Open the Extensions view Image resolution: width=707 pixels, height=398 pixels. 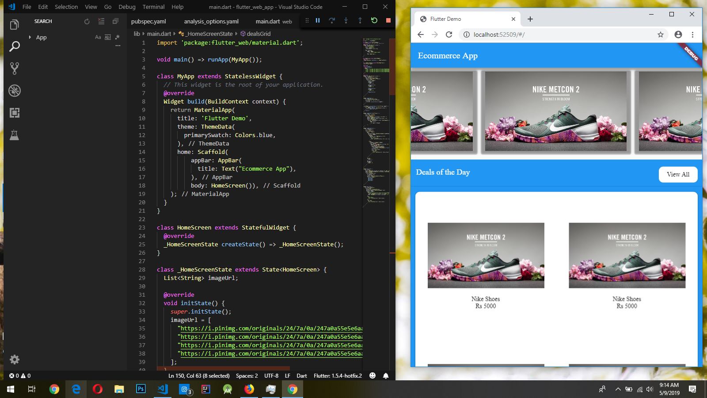coord(15,113)
